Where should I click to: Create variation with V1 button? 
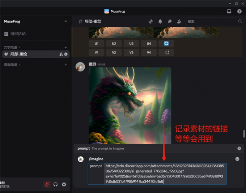[x=97, y=53]
